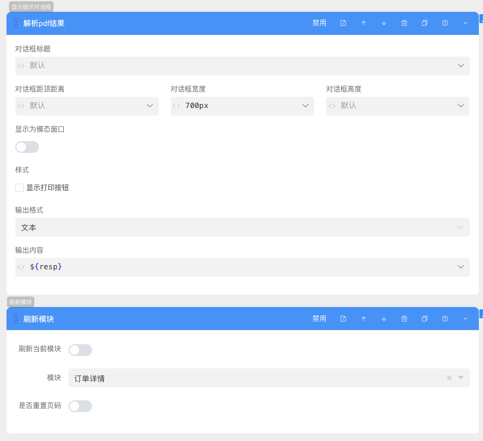Screen dimensions: 483x441
Task: Turn on the 是否重置页码 toggle
Action: [x=80, y=406]
